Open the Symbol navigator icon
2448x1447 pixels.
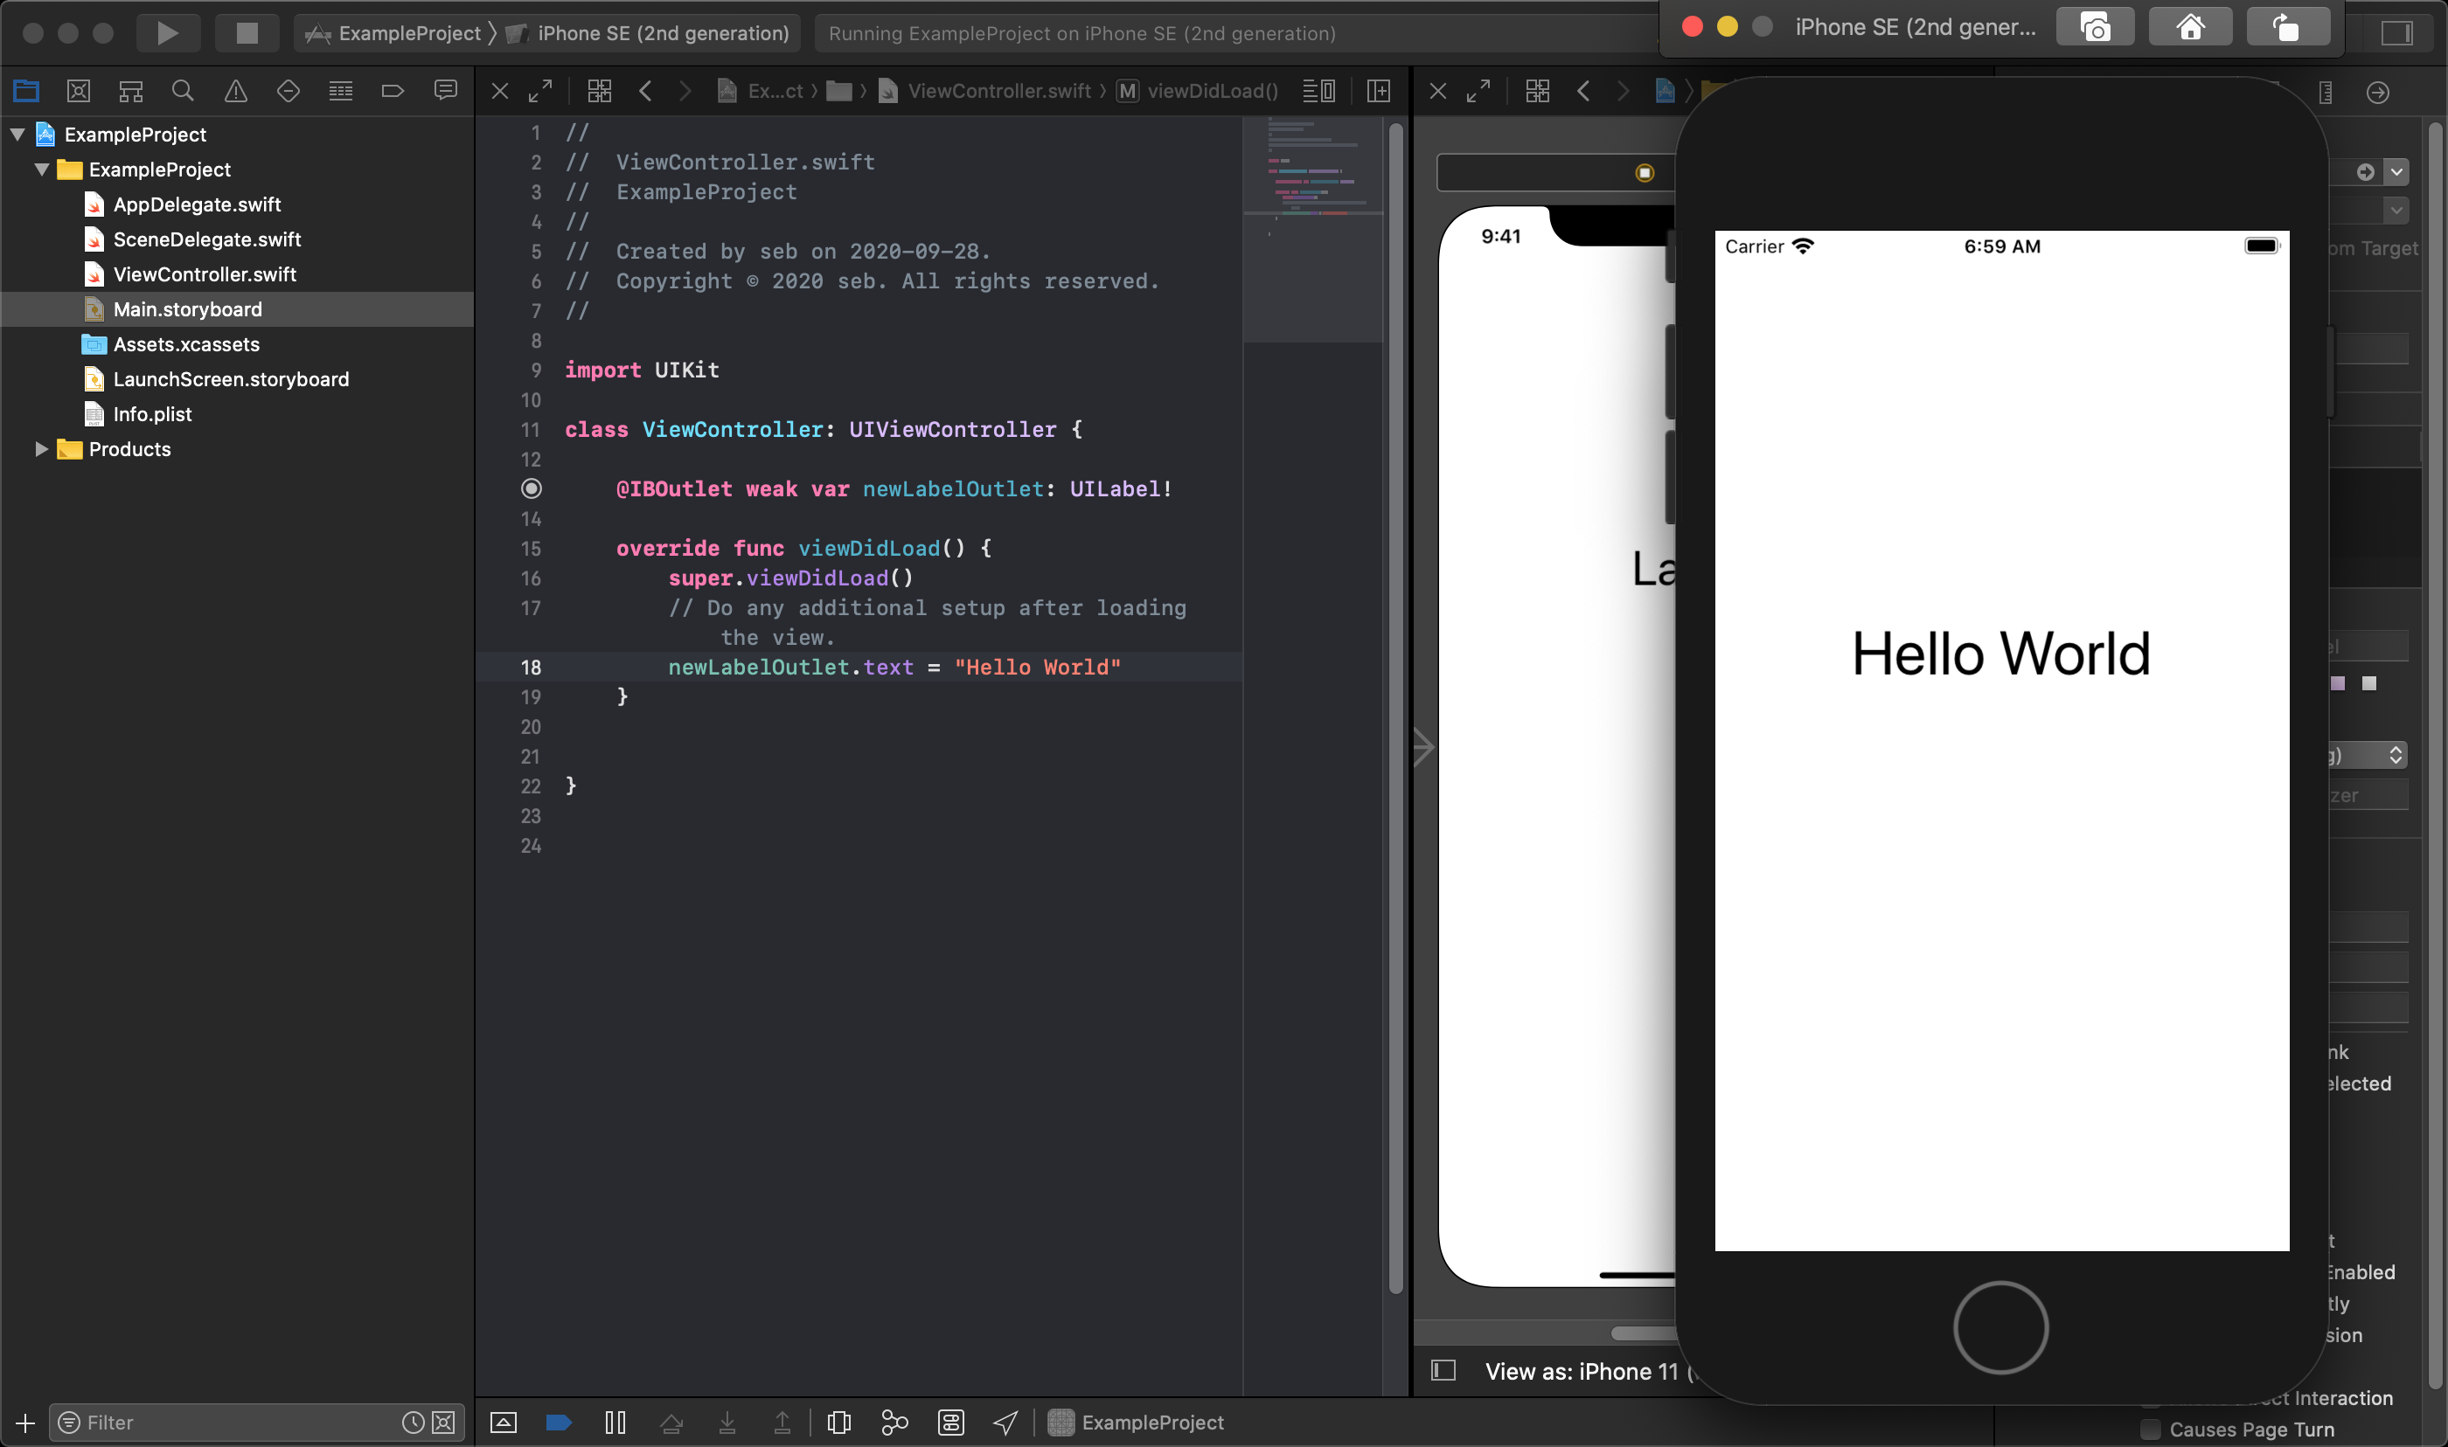[x=130, y=91]
